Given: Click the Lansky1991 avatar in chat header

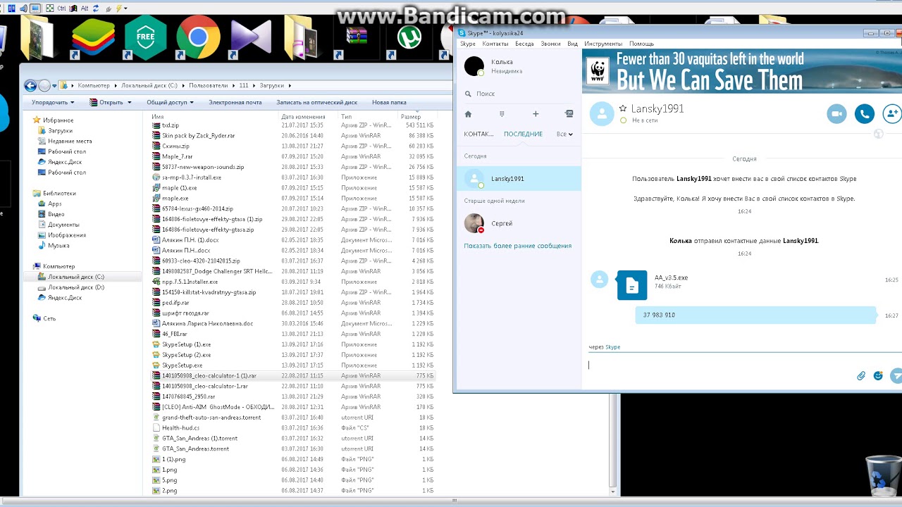Looking at the screenshot, I should [x=602, y=113].
